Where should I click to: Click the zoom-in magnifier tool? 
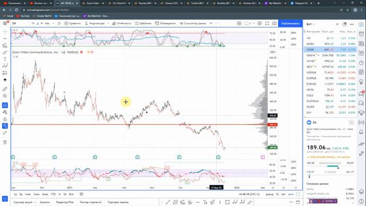(x=5, y=96)
